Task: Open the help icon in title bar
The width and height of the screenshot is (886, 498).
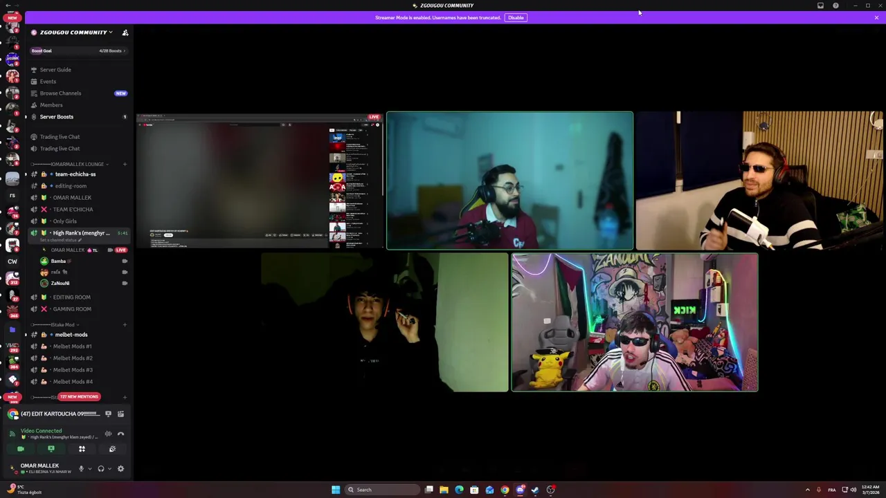Action: click(x=835, y=6)
